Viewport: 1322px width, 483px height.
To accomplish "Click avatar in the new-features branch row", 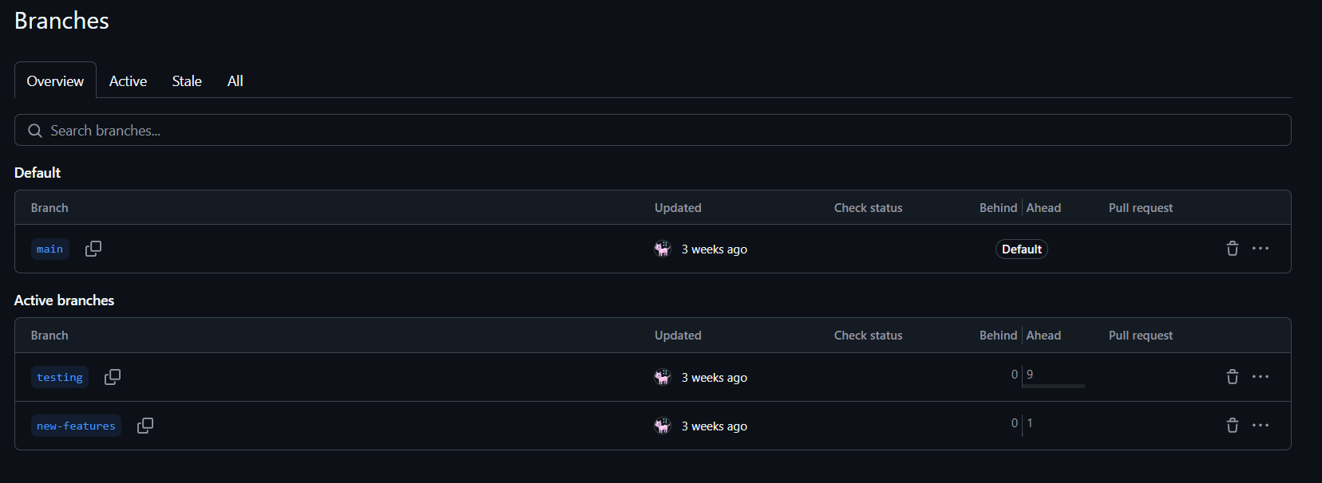I will (663, 426).
